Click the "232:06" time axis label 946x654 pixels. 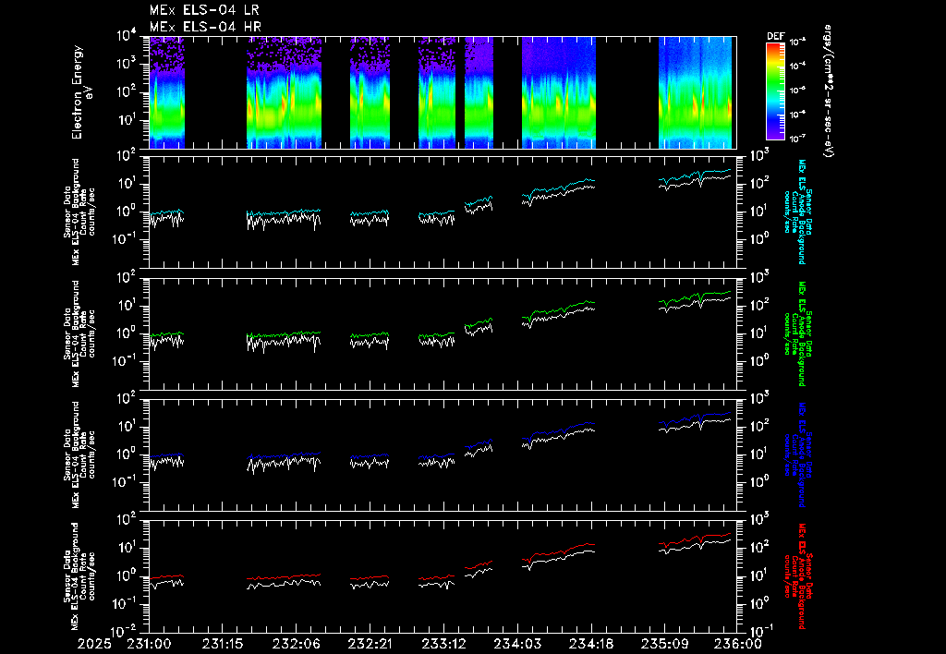pyautogui.click(x=297, y=645)
